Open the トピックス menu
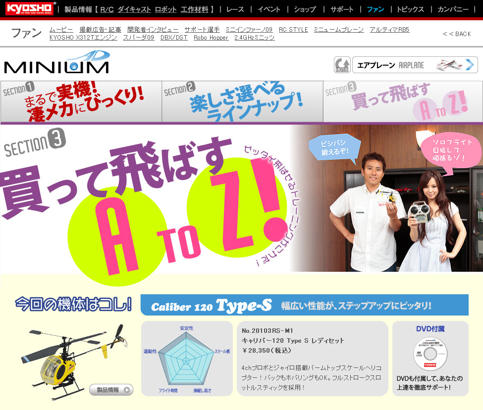 point(410,9)
